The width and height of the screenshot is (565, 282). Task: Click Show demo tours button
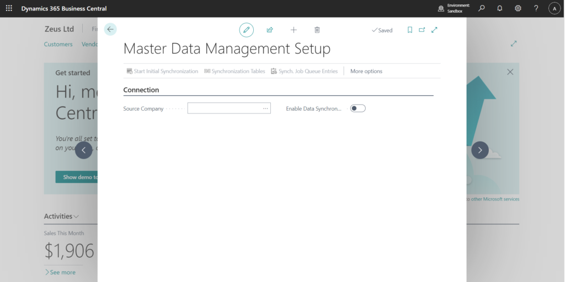point(76,177)
